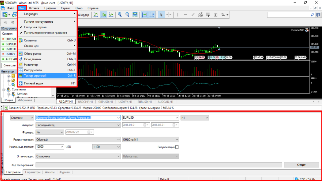This screenshot has height=181, width=322.
Task: Click the Старт button
Action: tap(301, 165)
